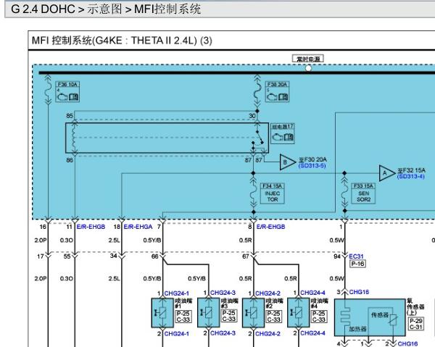Click the 喷油嘴 #1 text label
The width and height of the screenshot is (435, 347).
pos(183,304)
